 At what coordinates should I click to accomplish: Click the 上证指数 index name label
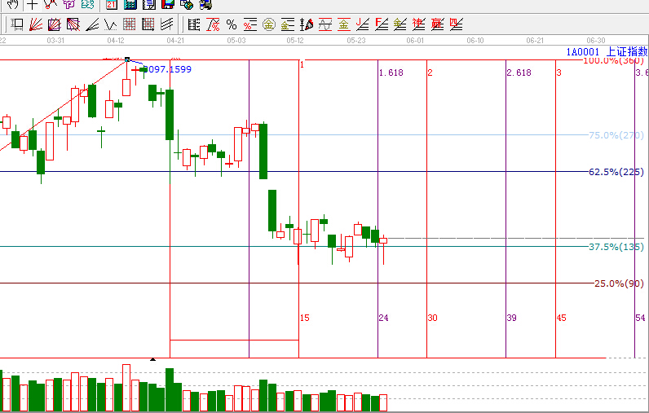[627, 51]
